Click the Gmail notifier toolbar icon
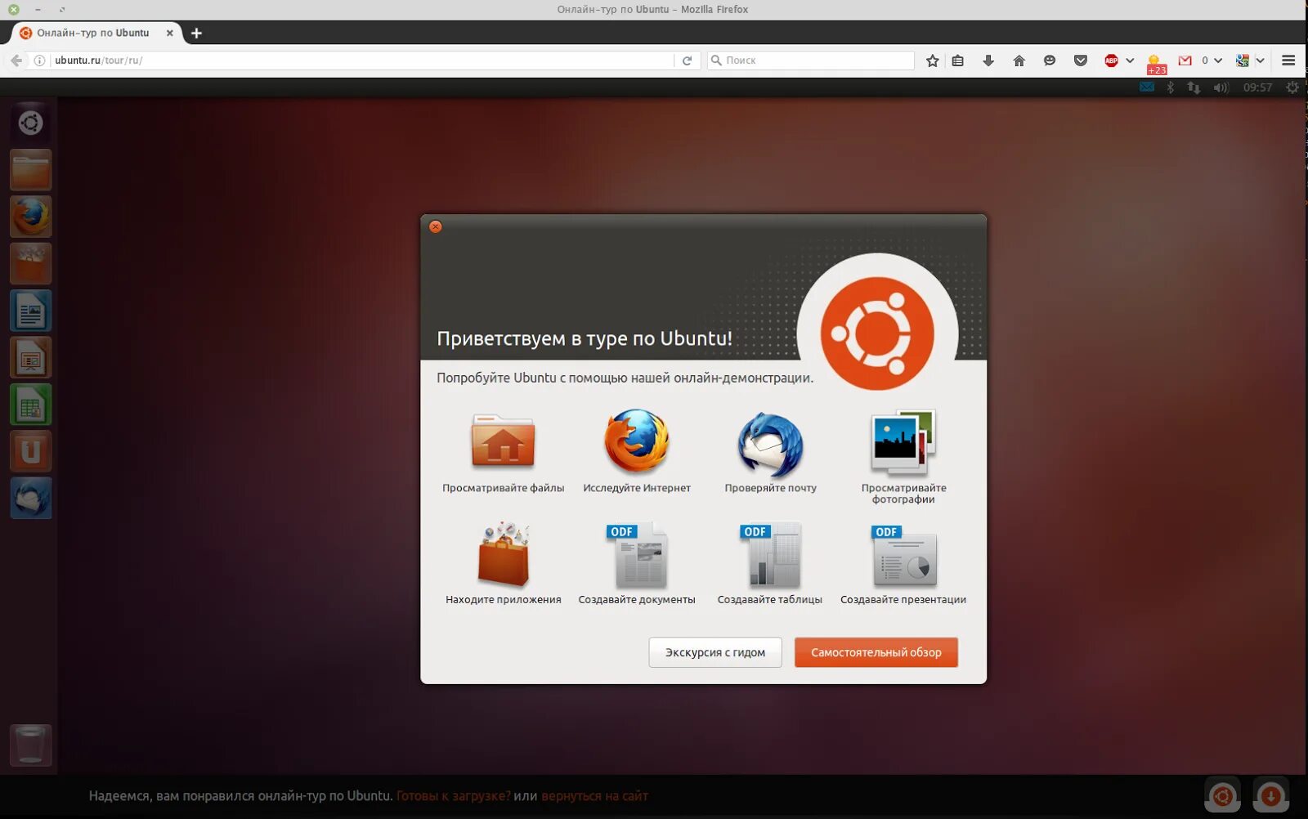1308x819 pixels. click(1185, 60)
